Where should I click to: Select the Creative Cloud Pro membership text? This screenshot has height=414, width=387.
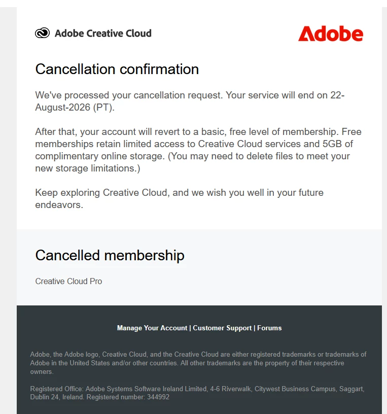68,281
